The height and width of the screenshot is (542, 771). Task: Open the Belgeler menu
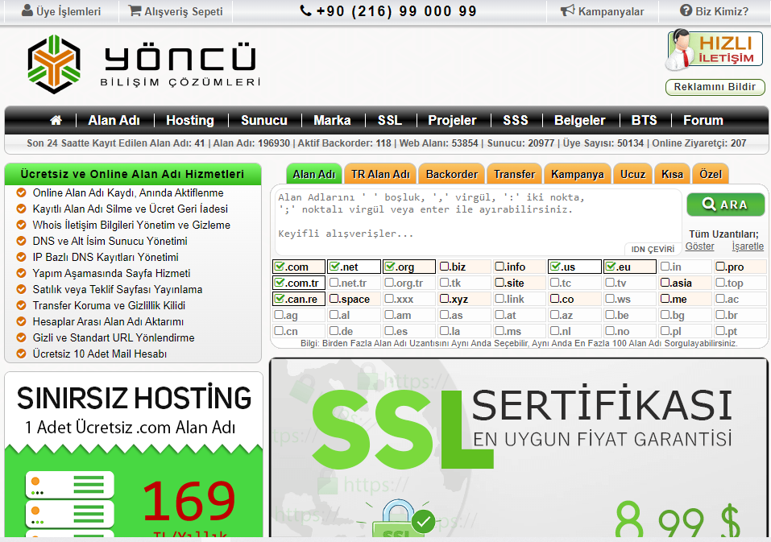click(x=580, y=120)
